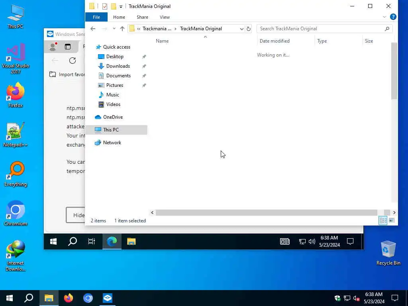This screenshot has width=408, height=306.
Task: Open Task View in the Sandbox taskbar
Action: click(x=92, y=242)
